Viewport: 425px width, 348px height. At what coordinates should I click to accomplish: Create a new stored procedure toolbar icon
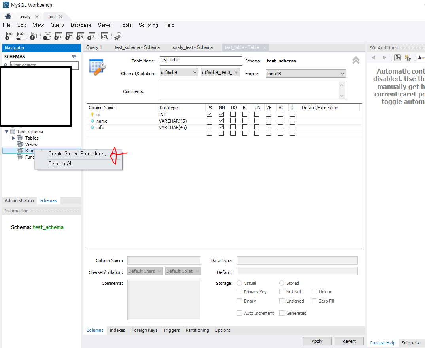click(80, 36)
